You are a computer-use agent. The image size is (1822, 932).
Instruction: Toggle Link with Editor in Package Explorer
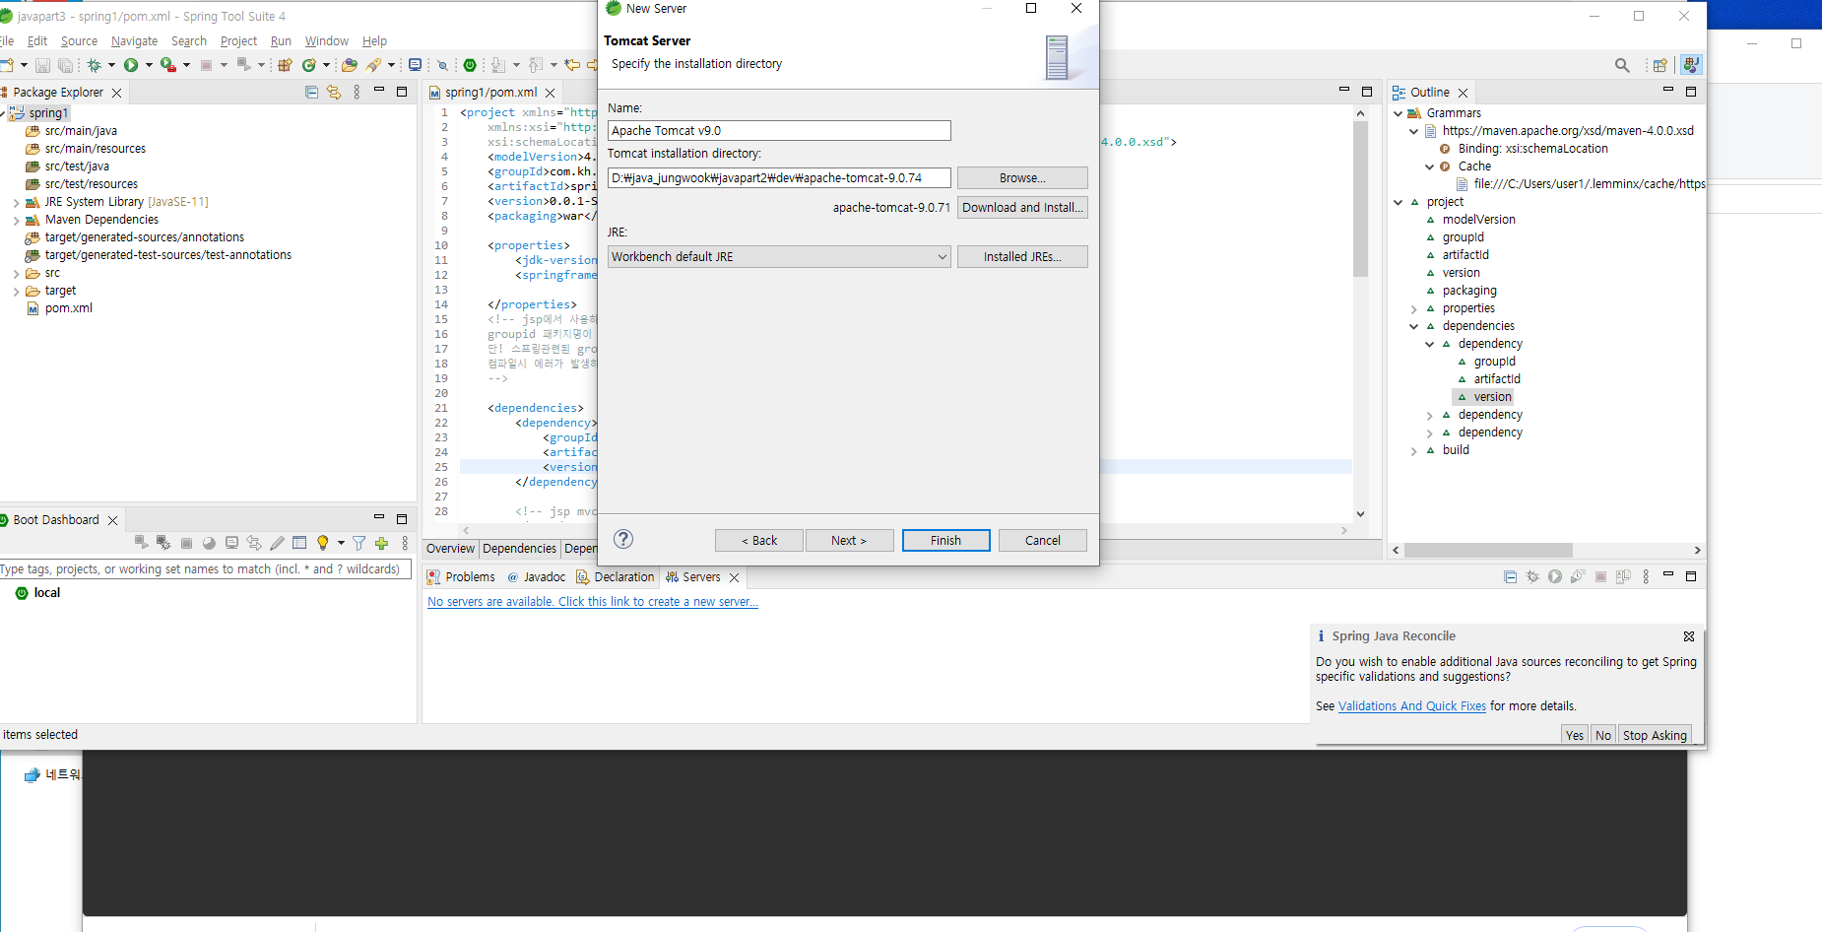point(334,92)
